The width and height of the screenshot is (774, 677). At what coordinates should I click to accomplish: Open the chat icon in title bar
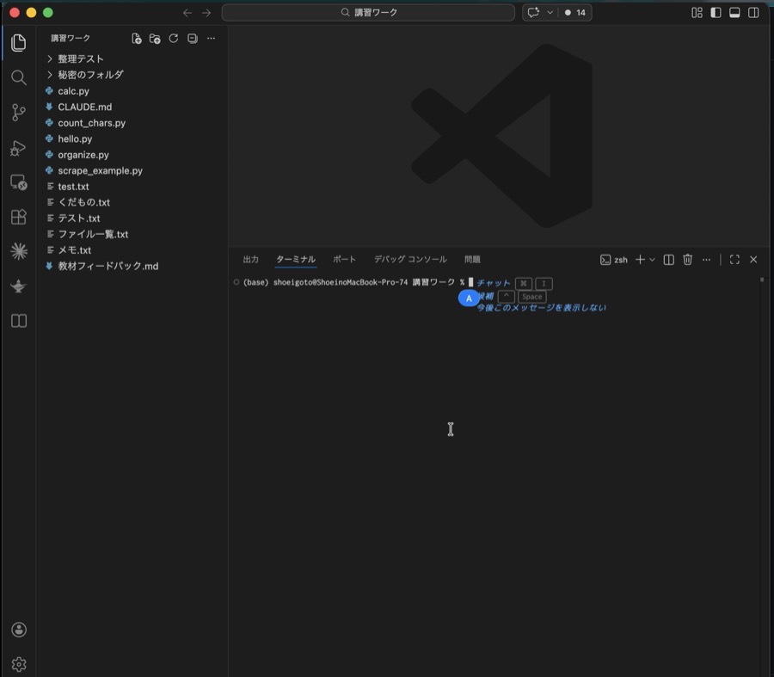pyautogui.click(x=533, y=12)
